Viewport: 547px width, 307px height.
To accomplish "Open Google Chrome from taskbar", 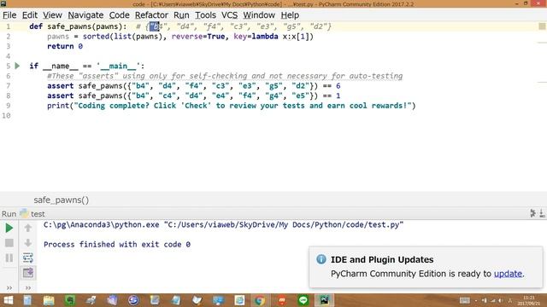I will [260, 300].
